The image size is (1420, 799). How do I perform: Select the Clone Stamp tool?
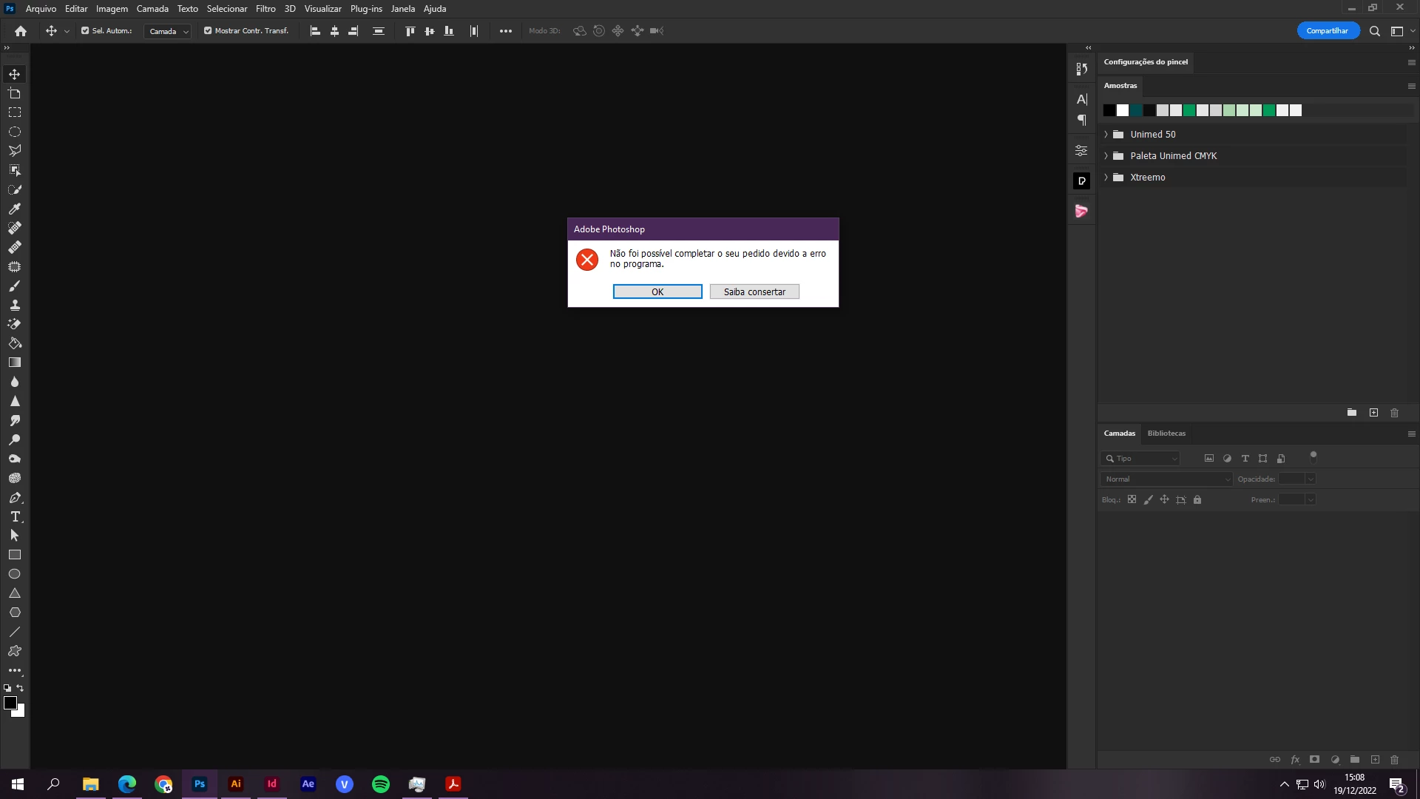click(x=15, y=305)
